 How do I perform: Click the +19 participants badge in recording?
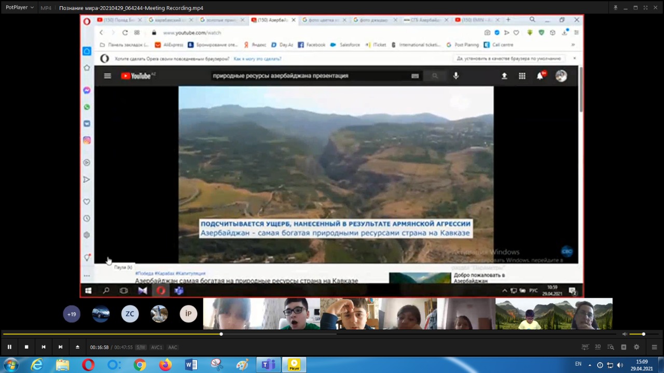tap(72, 314)
